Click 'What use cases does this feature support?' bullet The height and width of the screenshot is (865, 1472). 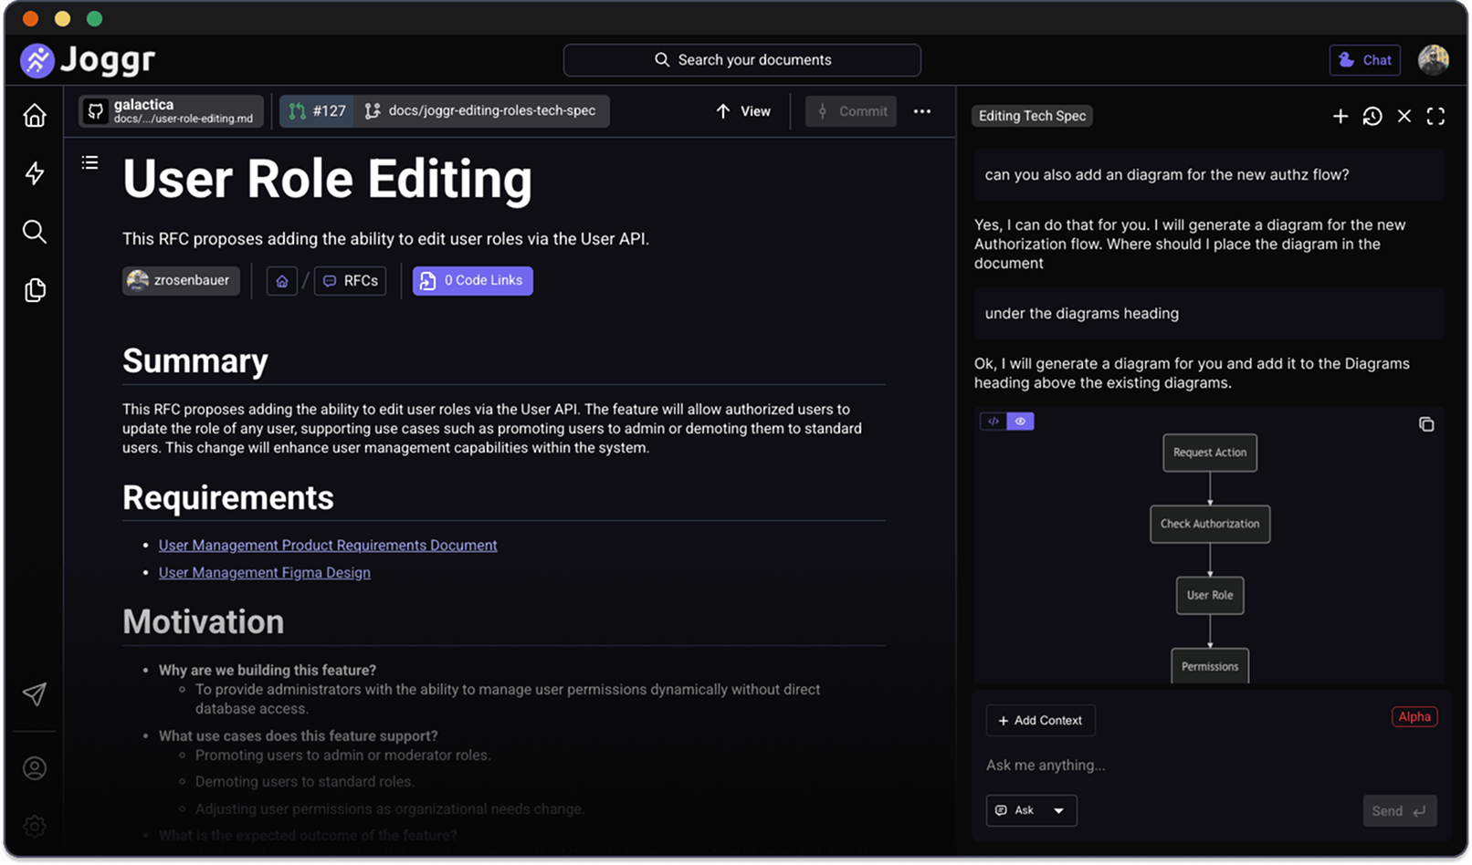[299, 735]
